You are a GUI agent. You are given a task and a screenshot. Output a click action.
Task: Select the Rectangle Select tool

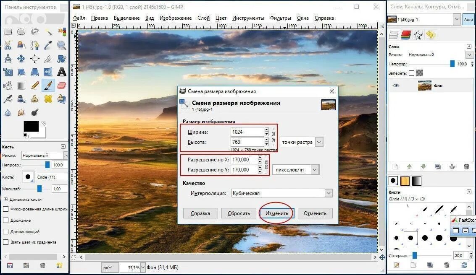point(8,32)
